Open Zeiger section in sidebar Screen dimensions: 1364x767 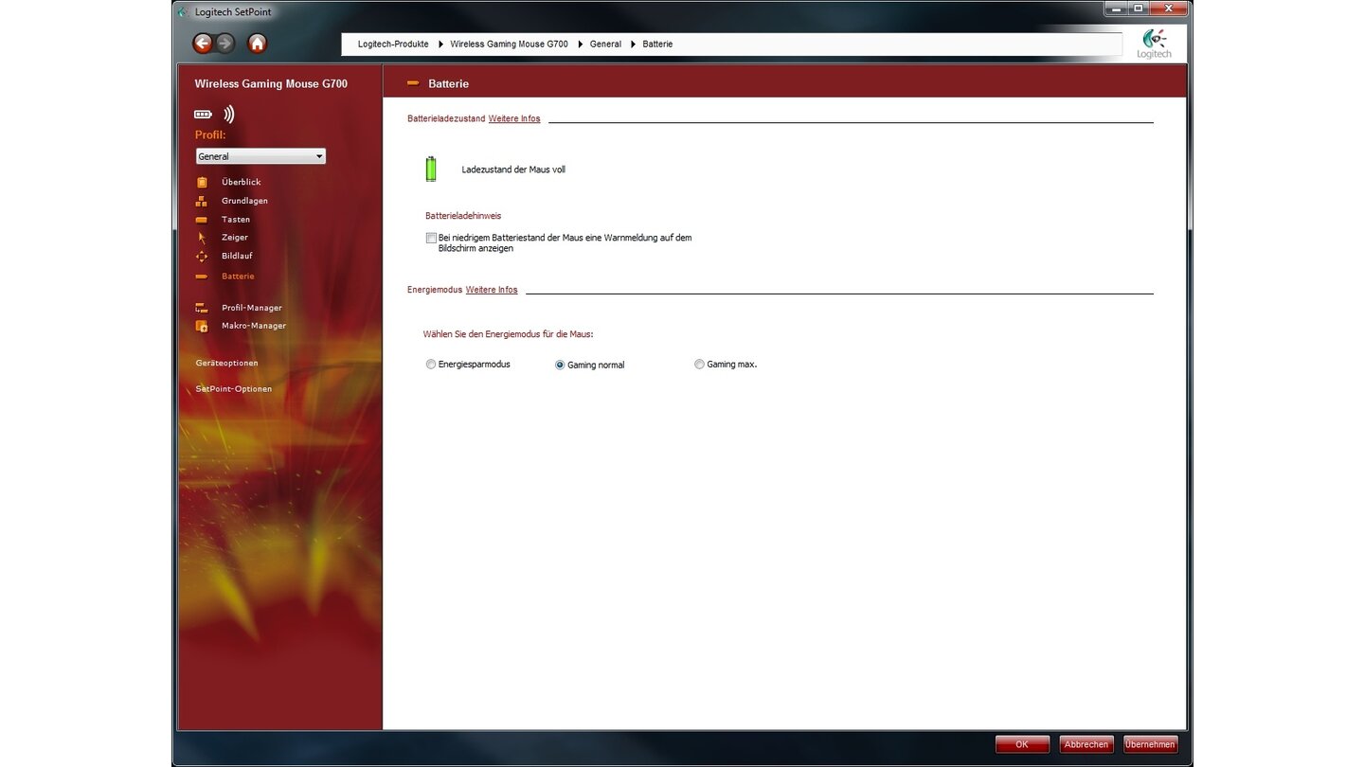pyautogui.click(x=234, y=238)
